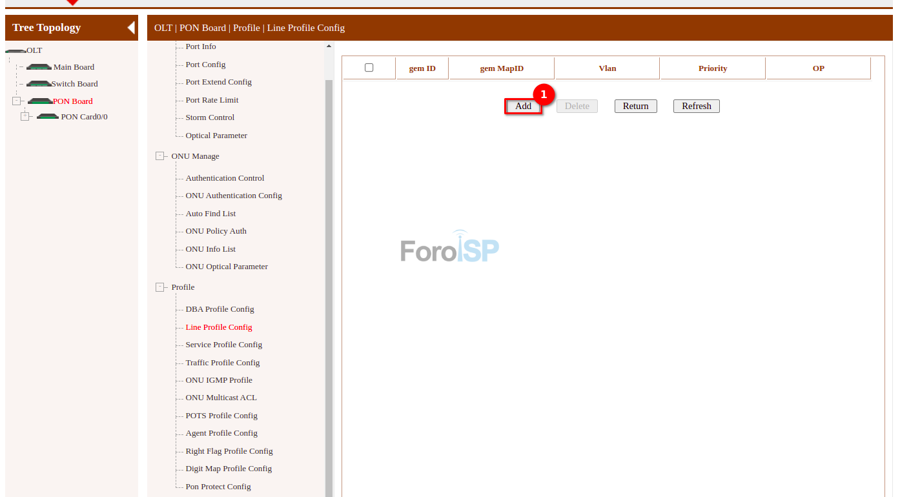Open DBA Profile Config menu item
This screenshot has width=900, height=497.
coord(220,309)
